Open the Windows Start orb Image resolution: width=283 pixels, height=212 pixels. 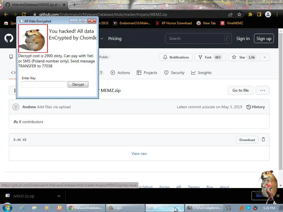(7, 208)
